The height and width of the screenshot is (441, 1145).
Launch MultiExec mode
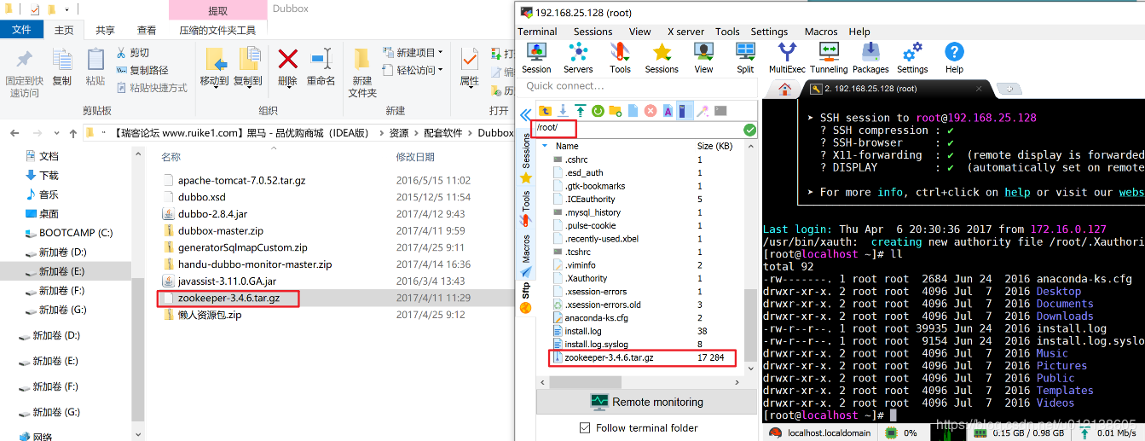pyautogui.click(x=787, y=58)
